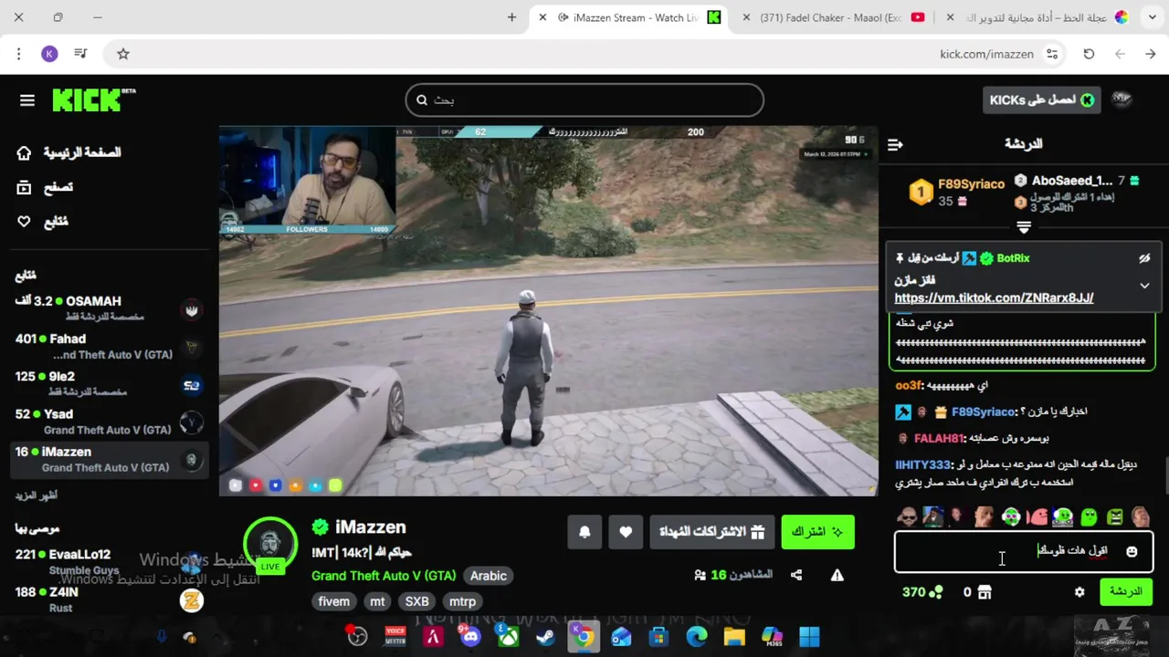The image size is (1169, 657).
Task: Report the stream with warning icon
Action: (x=837, y=575)
